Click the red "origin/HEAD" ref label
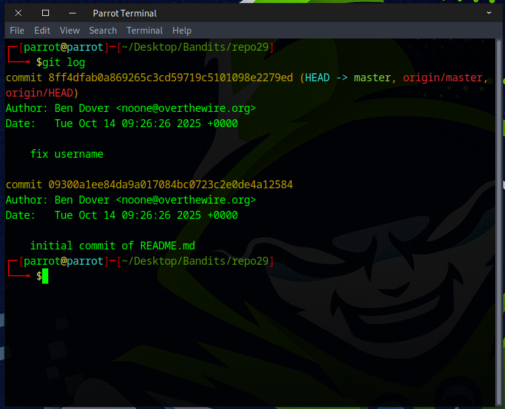505x409 pixels. pos(39,93)
